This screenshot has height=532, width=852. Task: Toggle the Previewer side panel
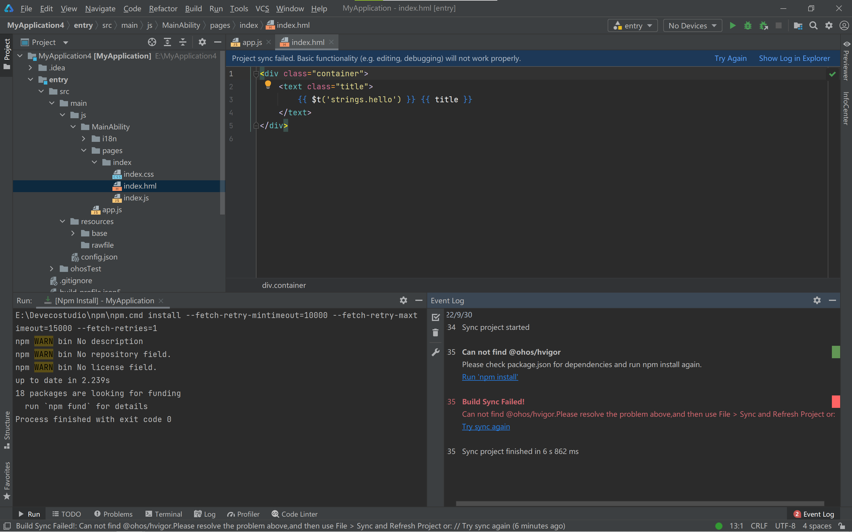coord(846,61)
